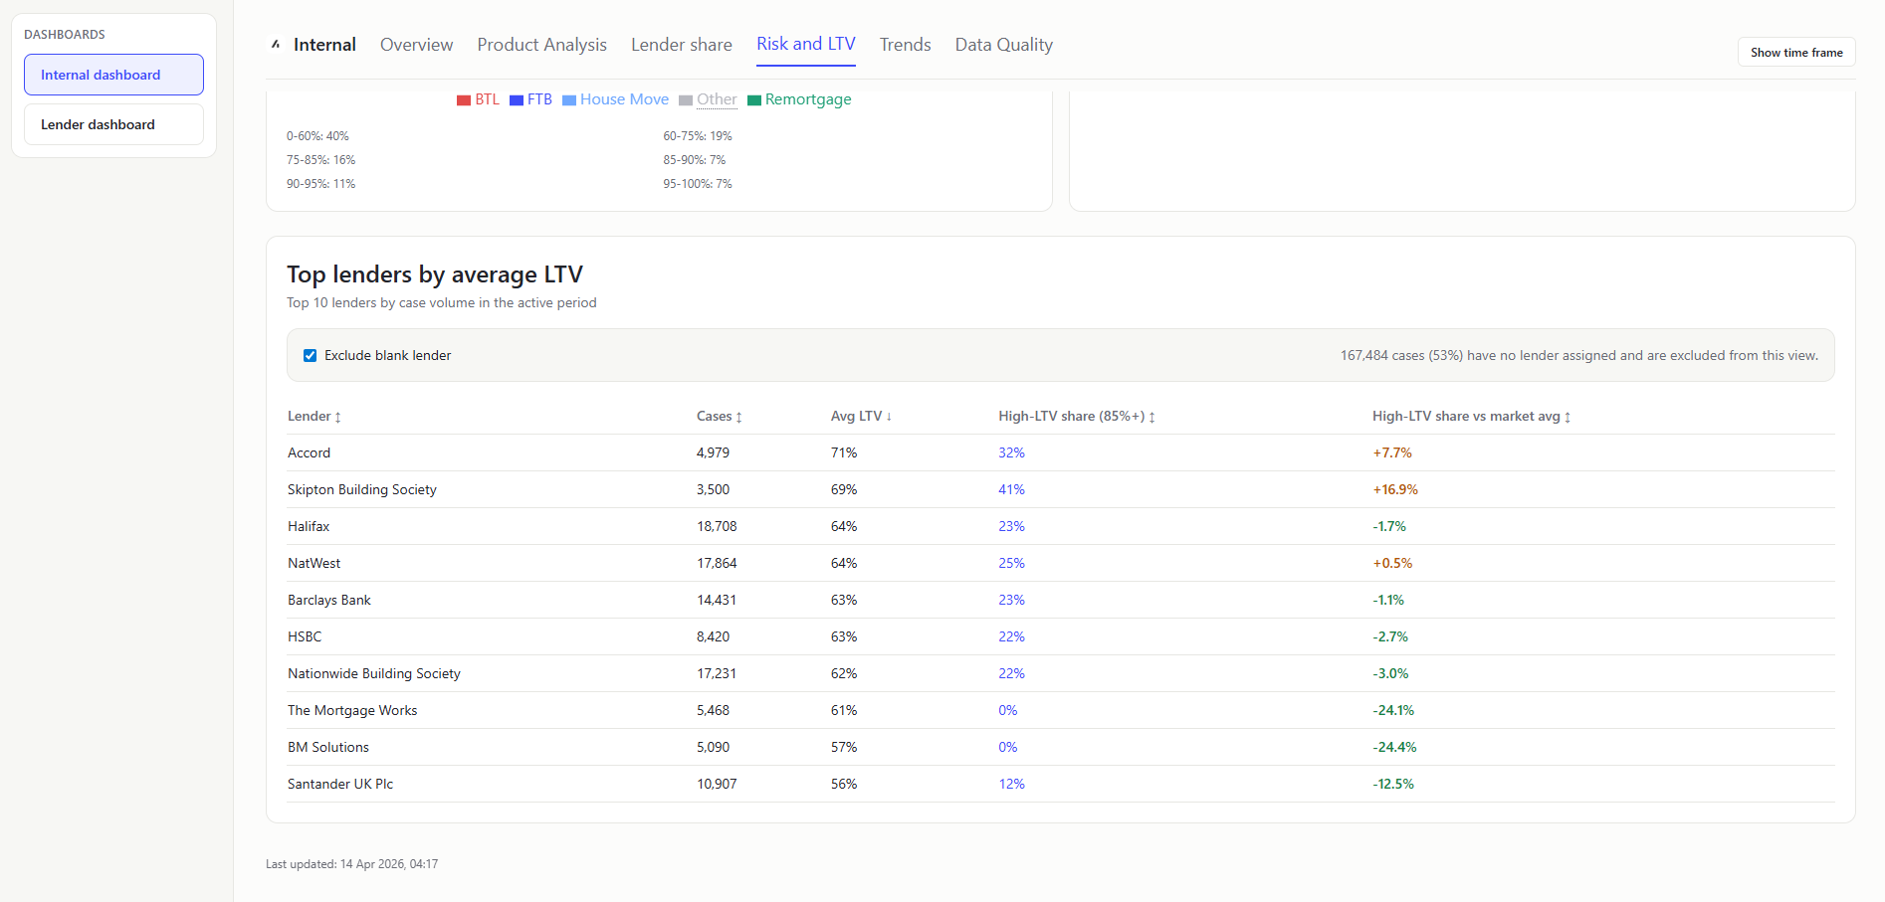Open Santander's 12% high-LTV share link

pyautogui.click(x=1011, y=784)
